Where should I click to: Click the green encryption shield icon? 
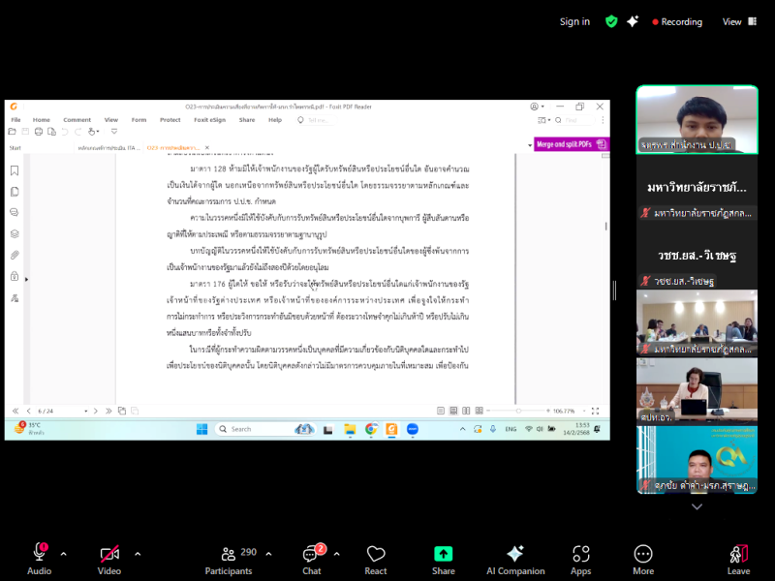(611, 21)
